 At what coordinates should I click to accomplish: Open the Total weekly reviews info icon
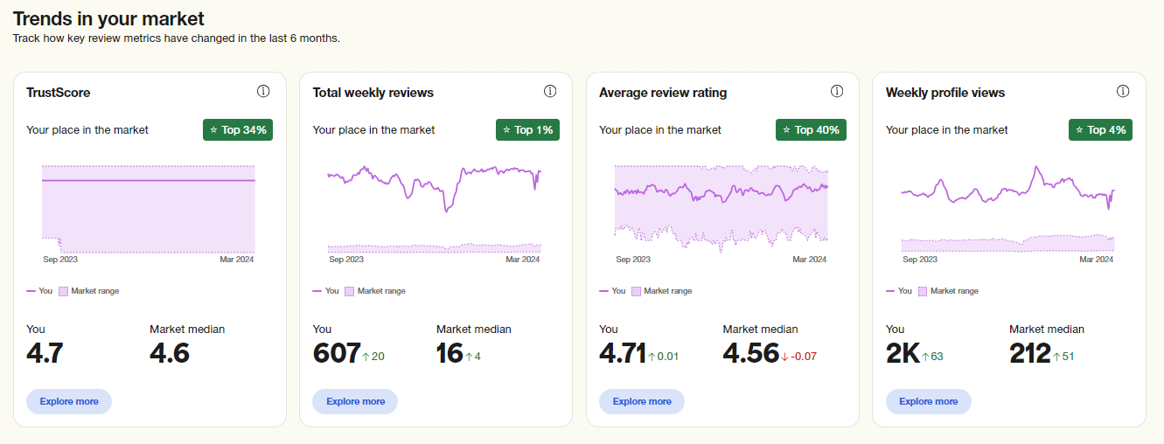[x=550, y=92]
